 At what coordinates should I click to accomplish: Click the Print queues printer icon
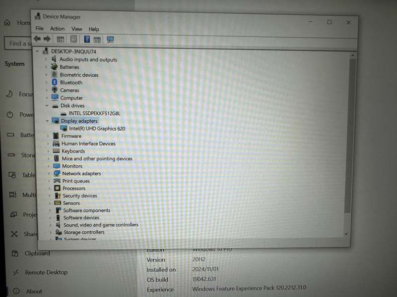(x=57, y=181)
